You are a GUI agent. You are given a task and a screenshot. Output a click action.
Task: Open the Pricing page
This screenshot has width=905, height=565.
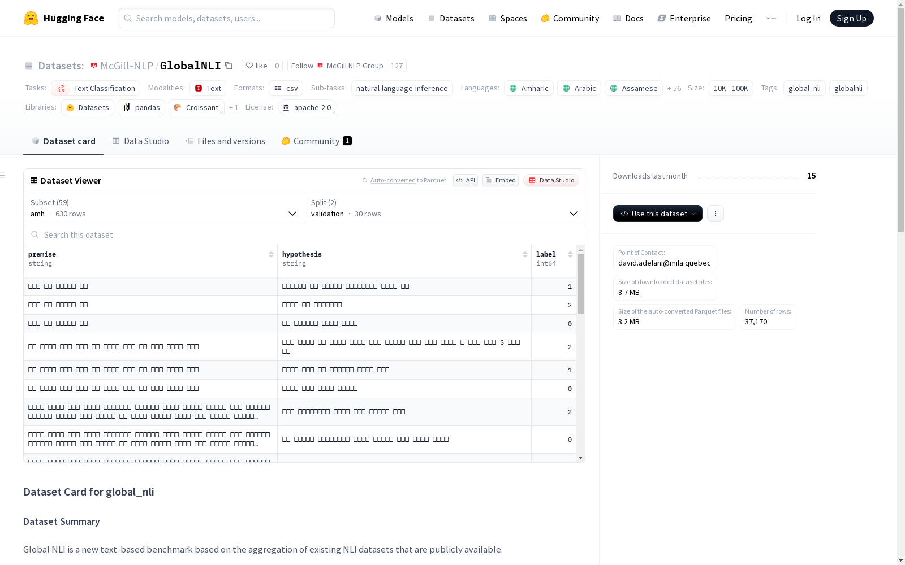point(738,18)
